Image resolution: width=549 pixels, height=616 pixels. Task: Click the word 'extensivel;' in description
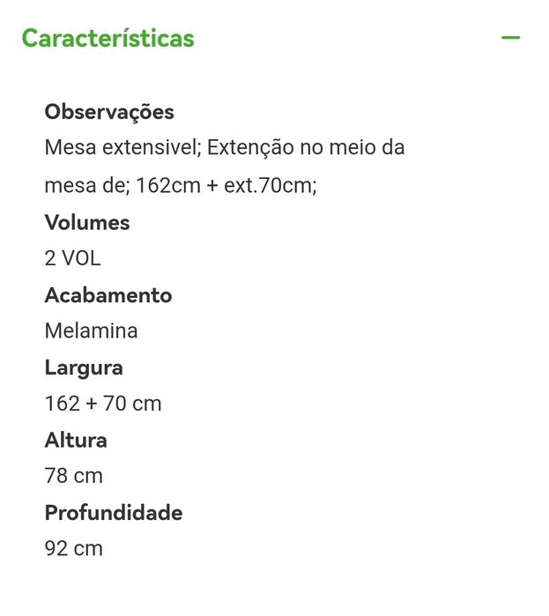152,148
